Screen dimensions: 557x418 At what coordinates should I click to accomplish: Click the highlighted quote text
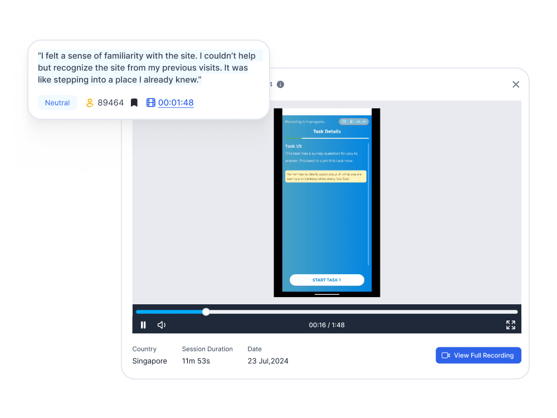click(x=147, y=67)
